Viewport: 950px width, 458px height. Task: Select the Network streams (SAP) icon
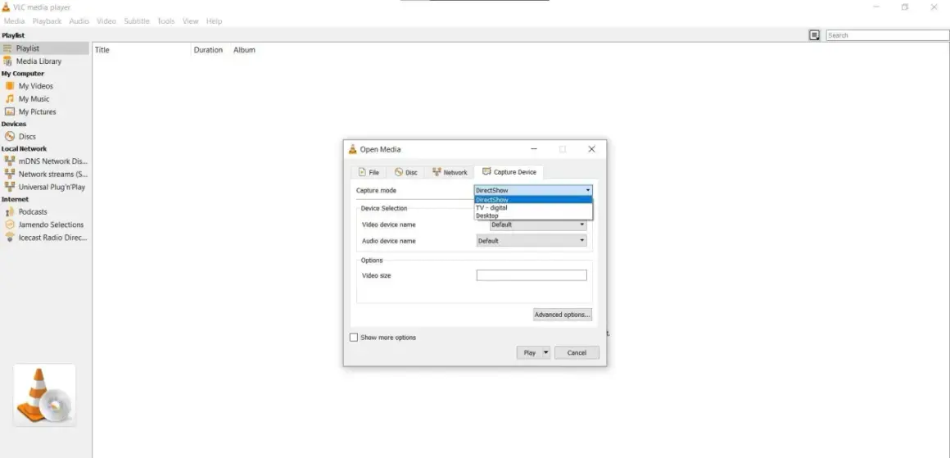point(10,174)
